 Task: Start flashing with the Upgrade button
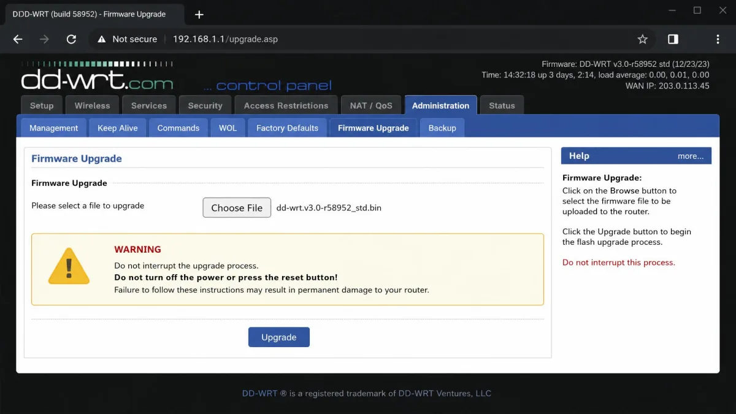pyautogui.click(x=279, y=337)
